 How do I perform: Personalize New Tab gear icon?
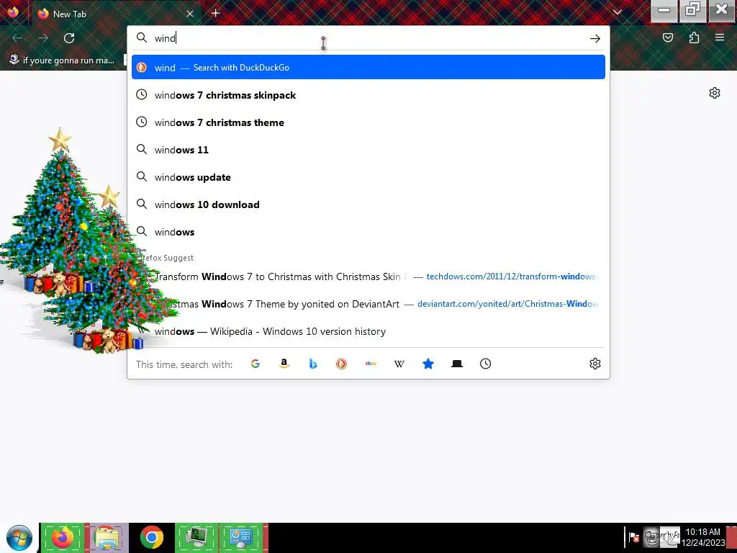tap(715, 93)
